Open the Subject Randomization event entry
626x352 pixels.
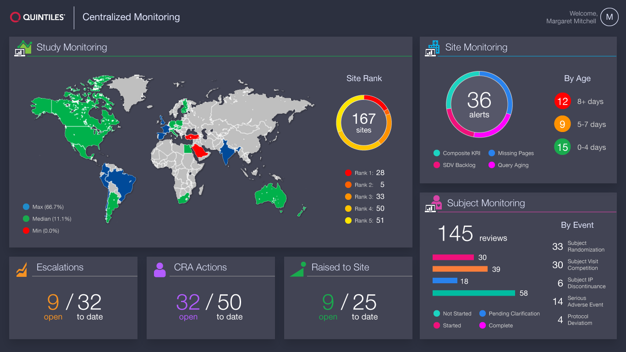[578, 247]
